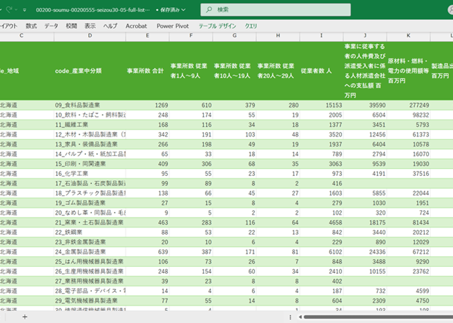Click the three-dot sheet tab splitter handle

click(x=290, y=317)
